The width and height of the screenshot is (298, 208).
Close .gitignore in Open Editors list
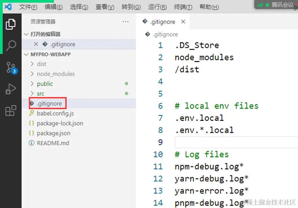[x=36, y=44]
